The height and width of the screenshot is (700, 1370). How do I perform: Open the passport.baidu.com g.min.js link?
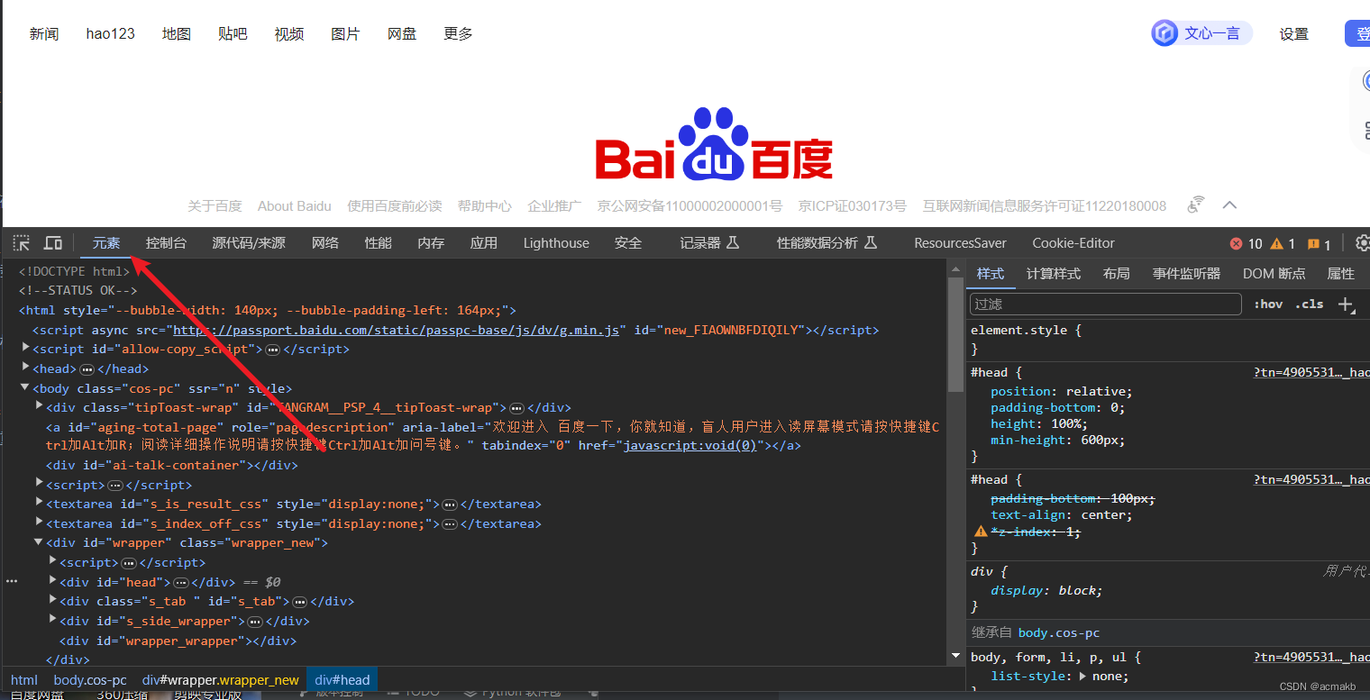397,330
